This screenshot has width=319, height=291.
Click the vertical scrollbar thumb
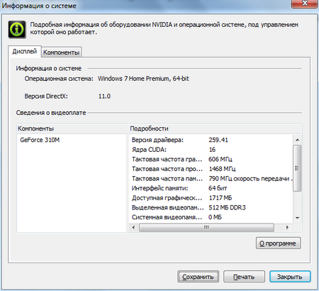[x=297, y=168]
